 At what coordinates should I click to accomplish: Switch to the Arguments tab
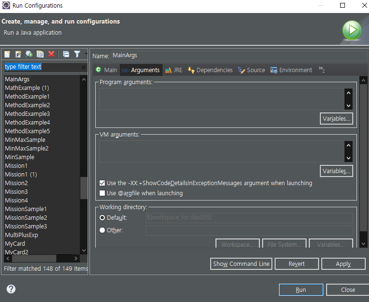click(x=141, y=70)
